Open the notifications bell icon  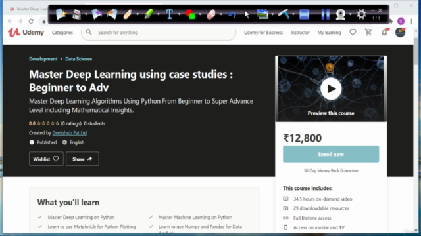click(x=384, y=32)
